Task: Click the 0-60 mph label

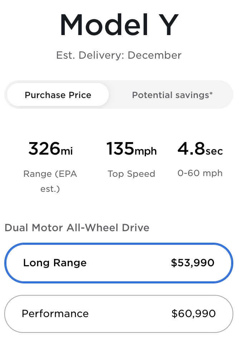Action: (200, 173)
